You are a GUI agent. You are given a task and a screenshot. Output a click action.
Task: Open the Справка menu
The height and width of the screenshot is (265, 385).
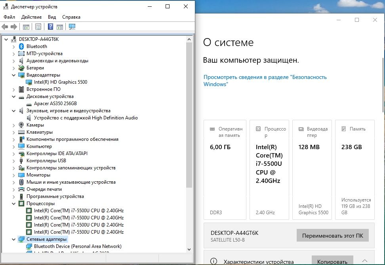tap(71, 17)
